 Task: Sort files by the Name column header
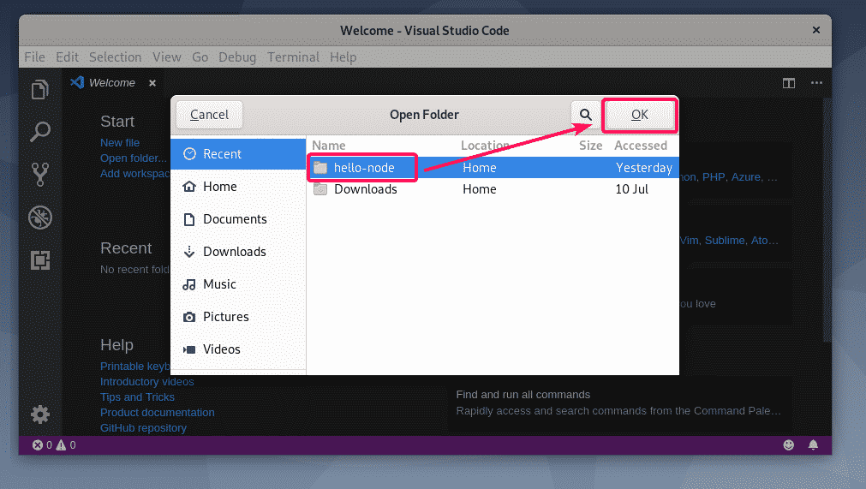329,146
